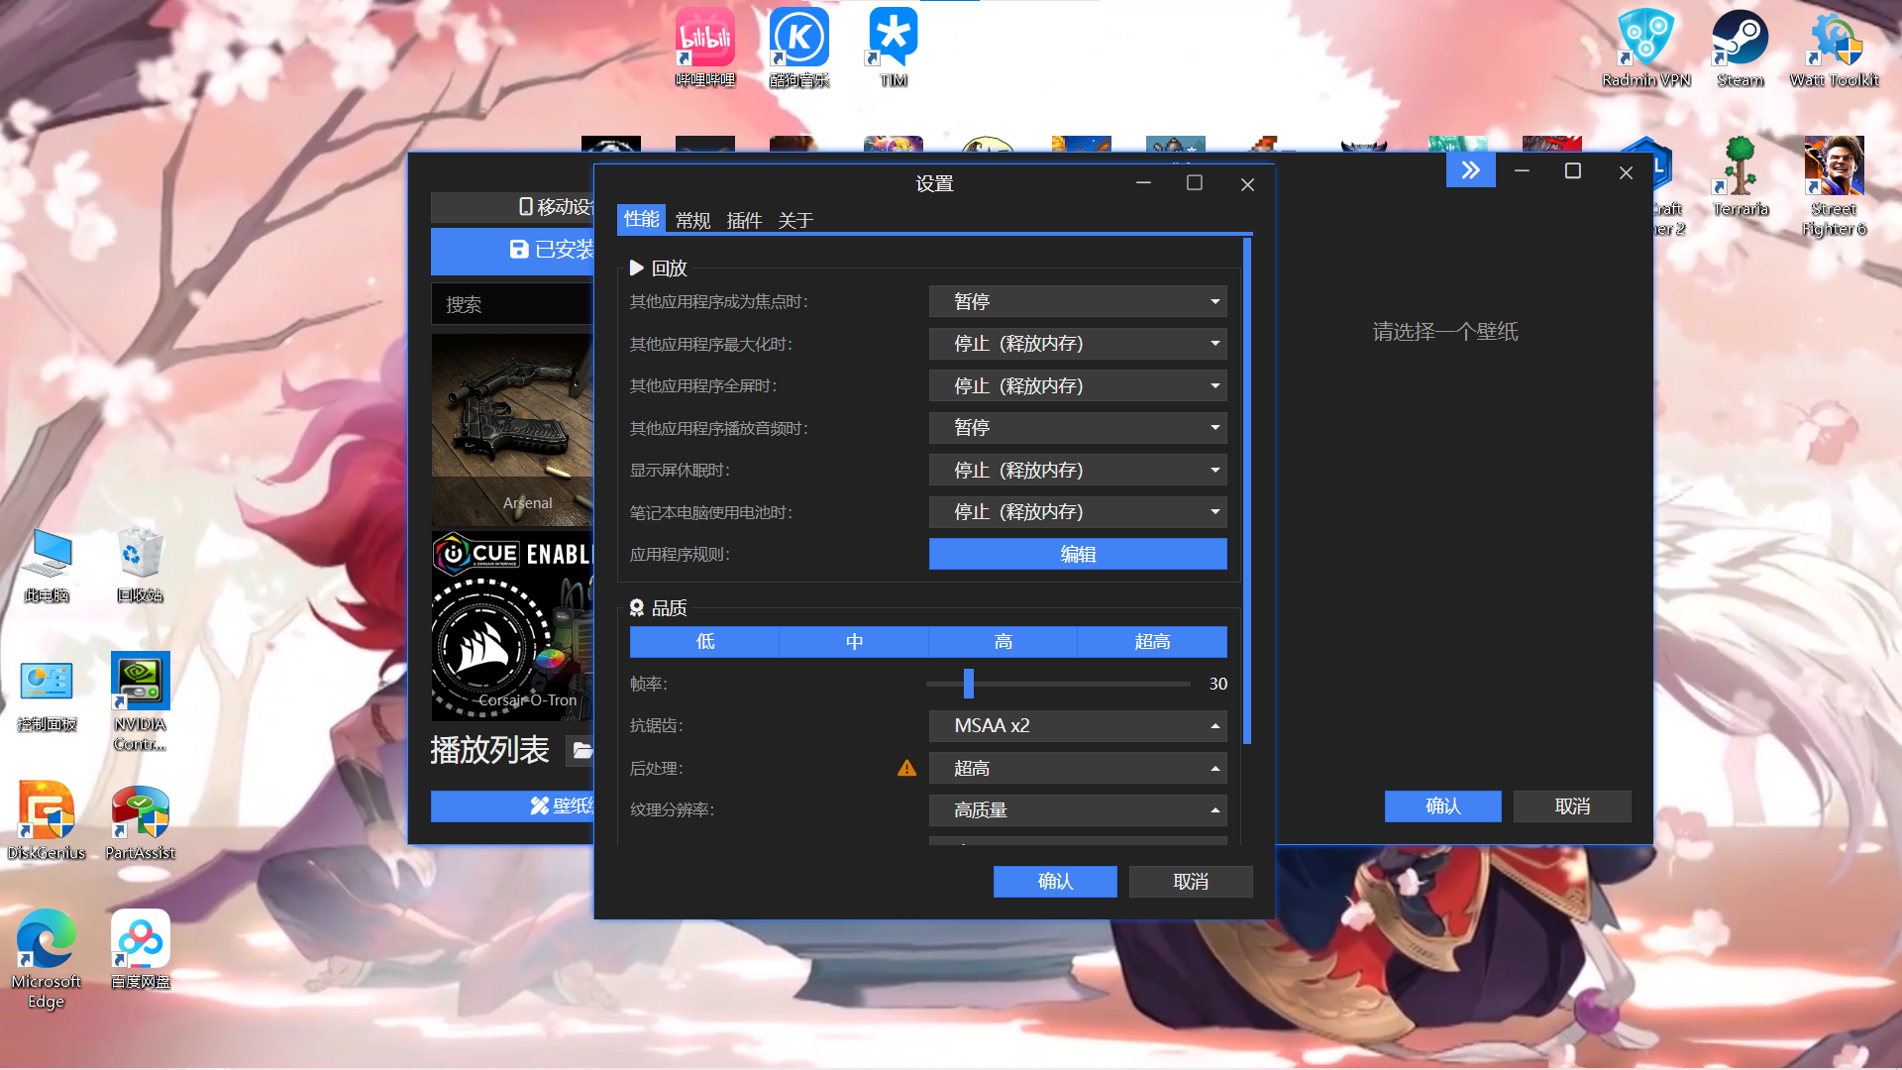Click 确认 in the main Wallpaper Engine window
1902x1070 pixels.
(1442, 806)
